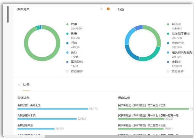Select 批发和零售业 legend label
The image size is (194, 138).
tap(181, 34)
